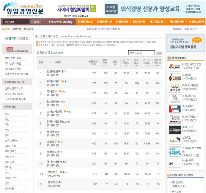Open the 앤티앤스 brand entry

point(53,172)
